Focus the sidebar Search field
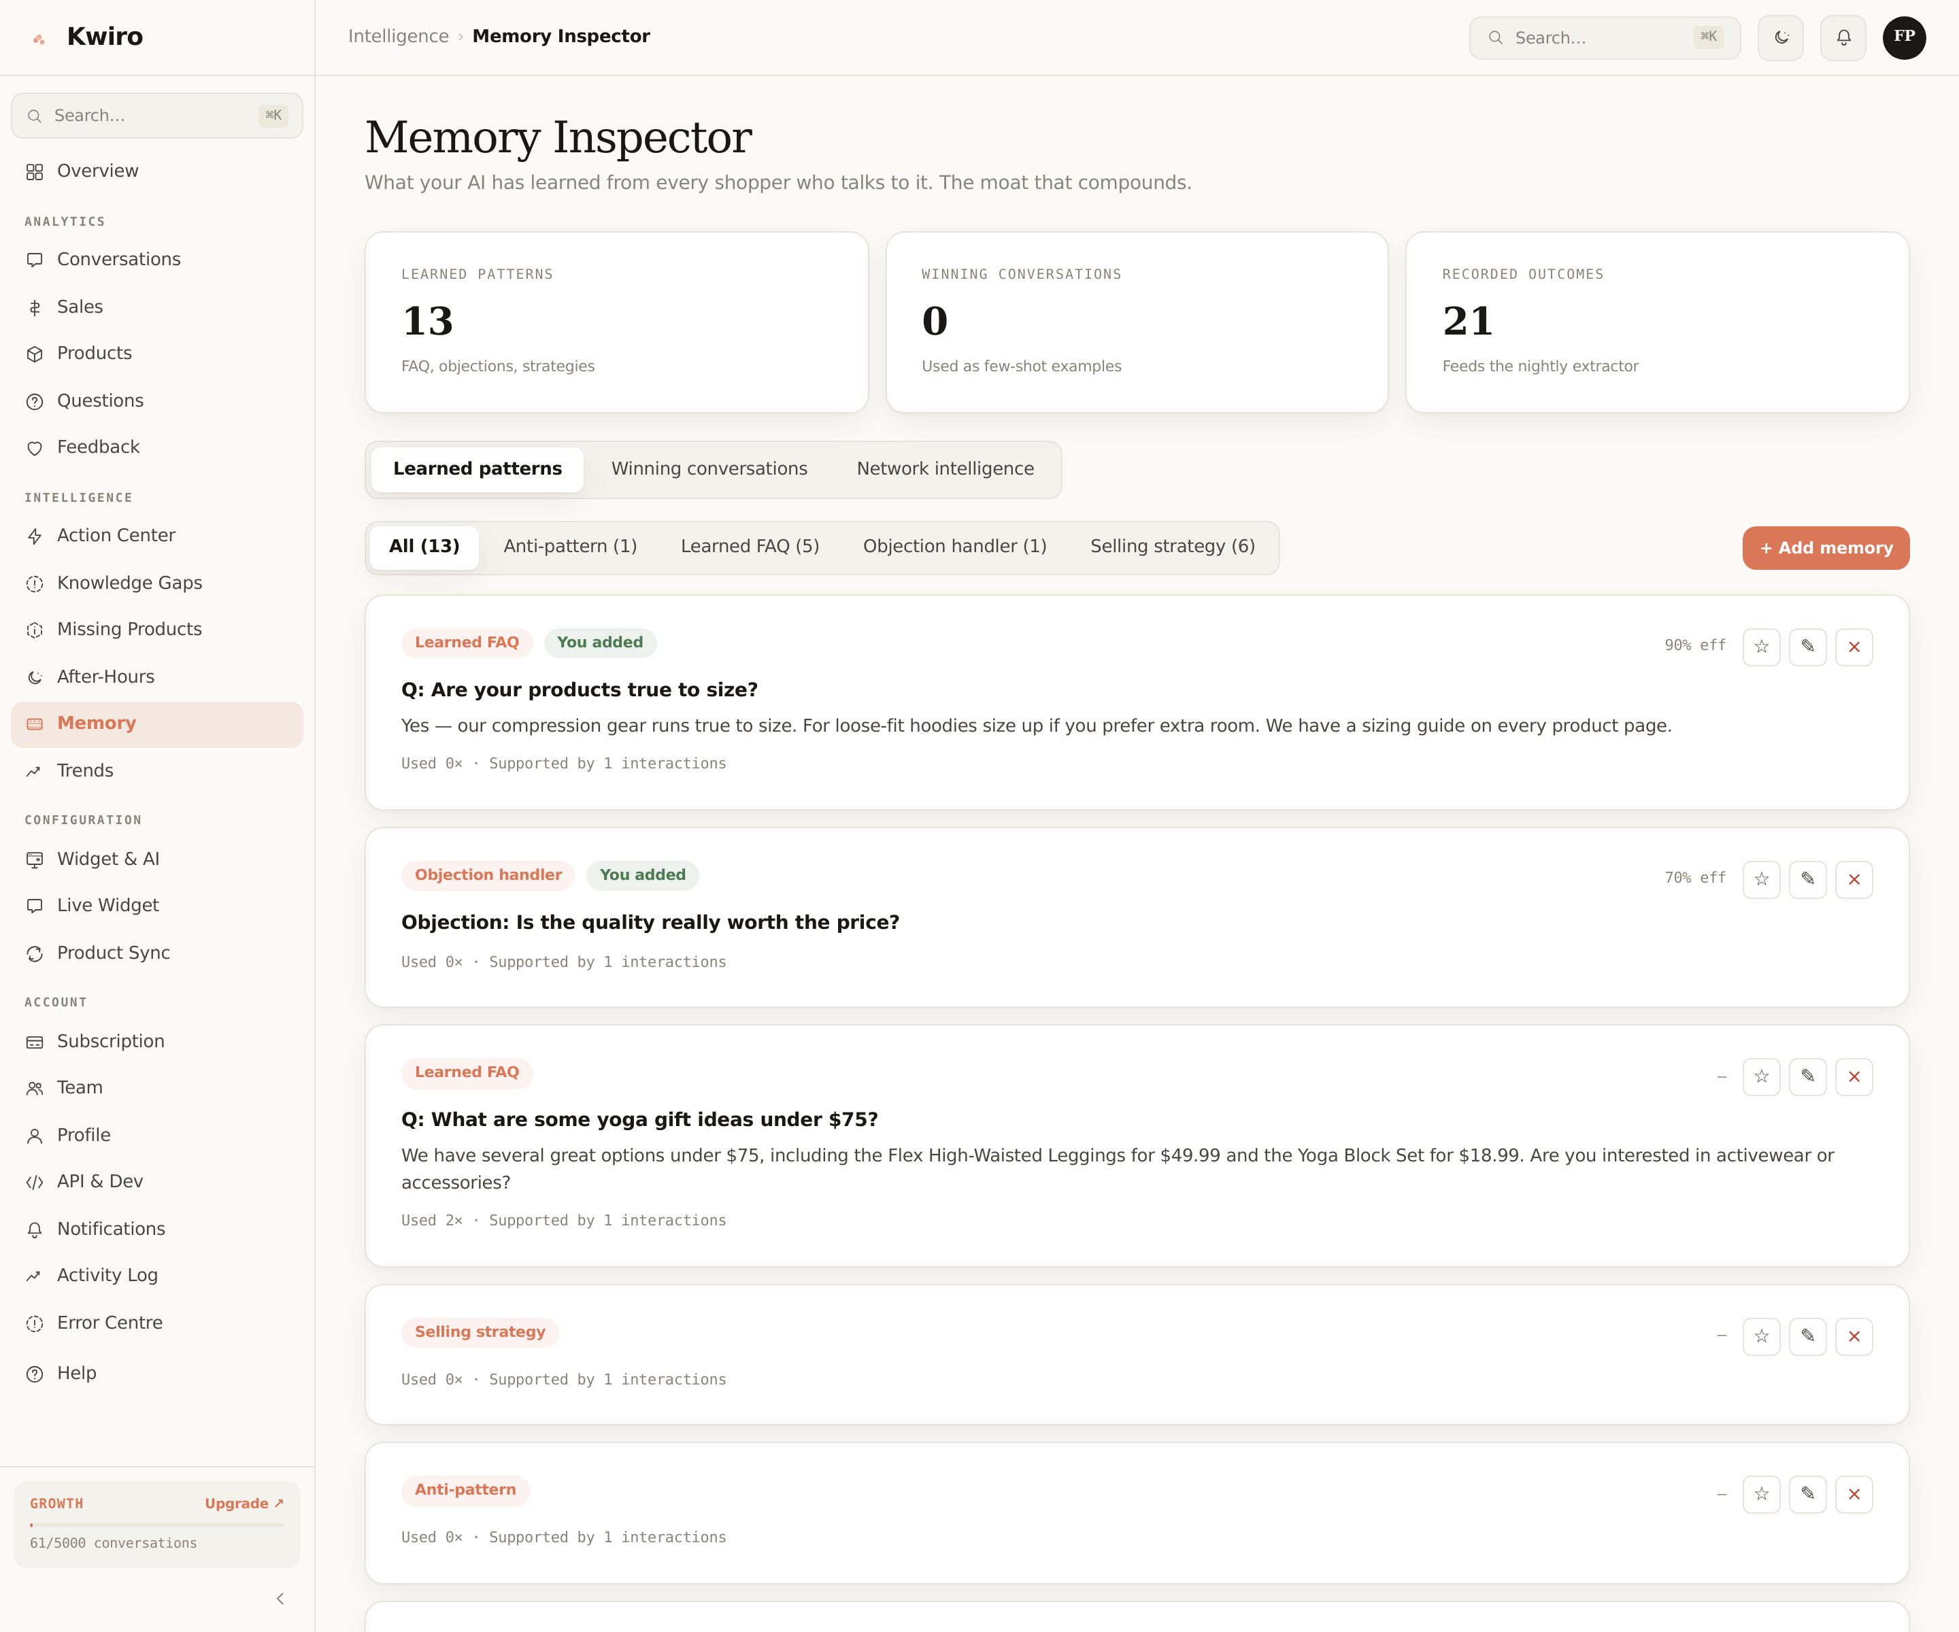Screen dimensions: 1959x1632 156,116
